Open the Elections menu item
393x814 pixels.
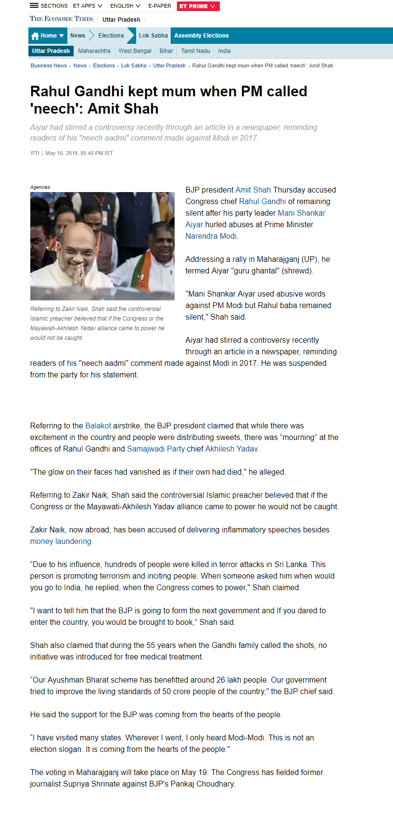pyautogui.click(x=111, y=36)
